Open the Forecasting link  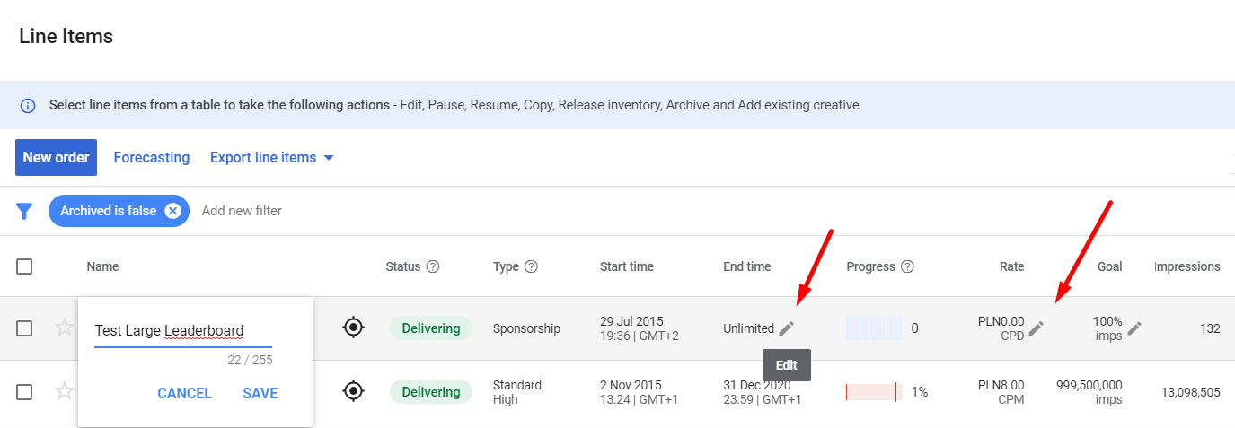pyautogui.click(x=151, y=158)
